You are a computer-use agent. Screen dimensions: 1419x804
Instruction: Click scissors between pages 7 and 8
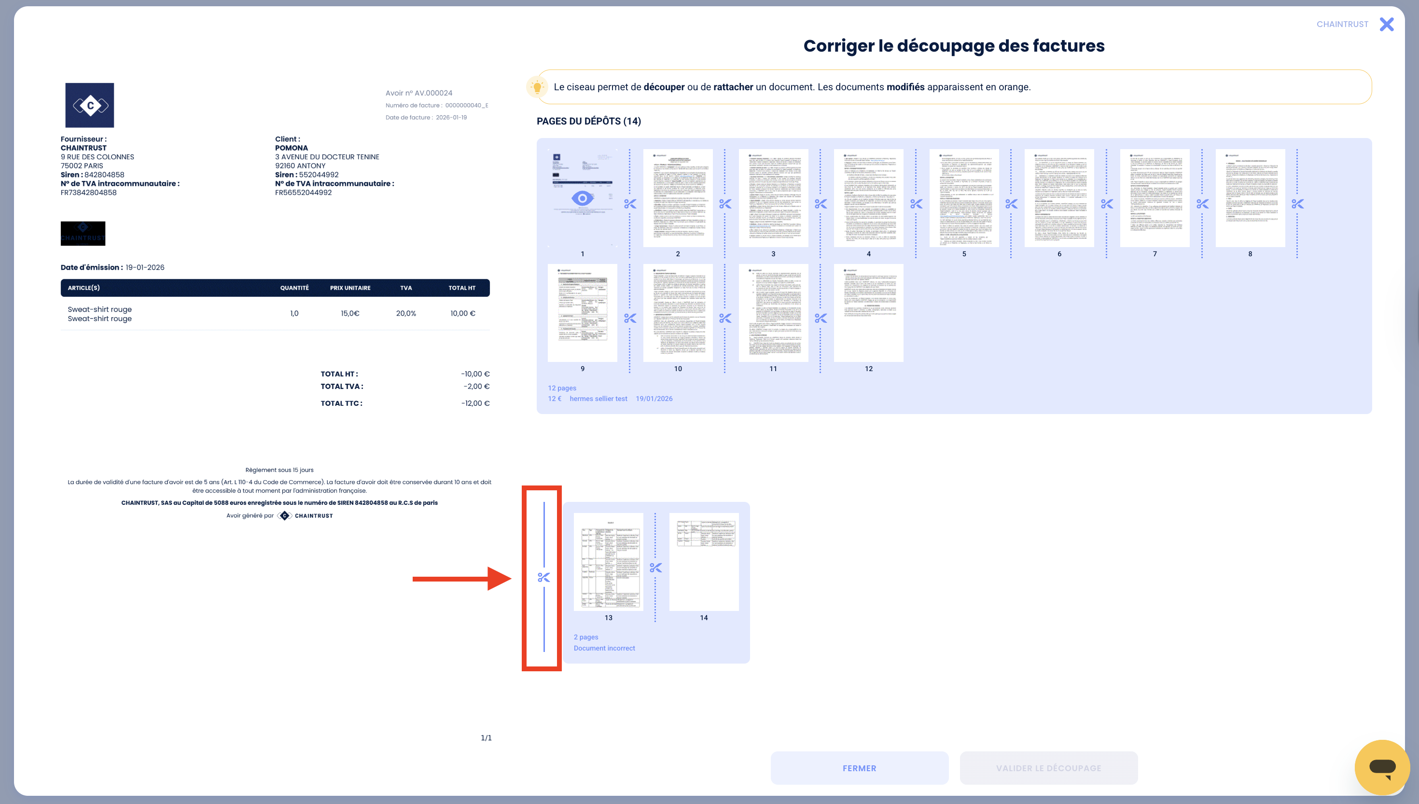pyautogui.click(x=1202, y=204)
